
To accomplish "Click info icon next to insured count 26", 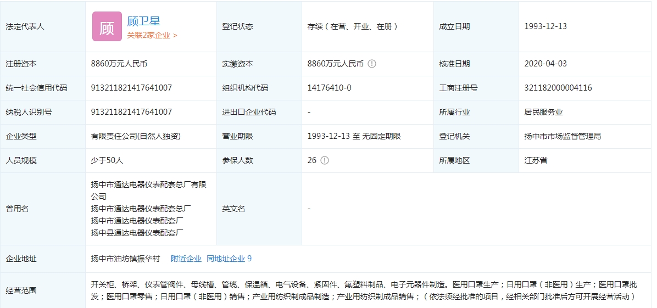I will pyautogui.click(x=325, y=160).
